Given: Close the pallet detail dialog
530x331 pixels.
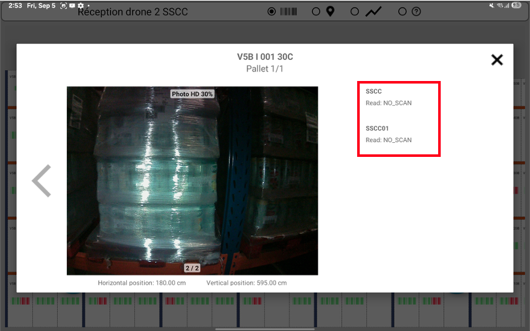Looking at the screenshot, I should (497, 60).
